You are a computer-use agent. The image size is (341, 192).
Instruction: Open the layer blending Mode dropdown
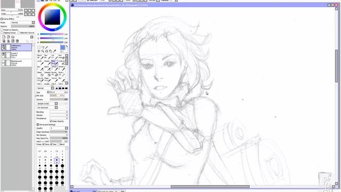click(23, 22)
